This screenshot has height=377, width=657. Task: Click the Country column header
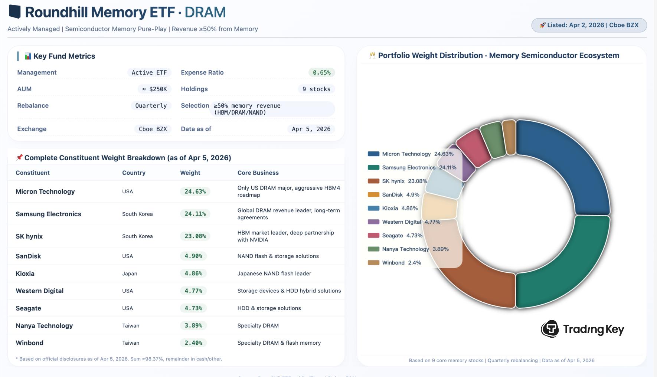[134, 173]
